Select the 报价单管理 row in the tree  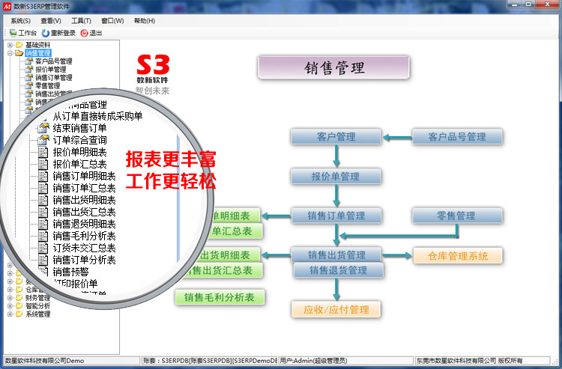50,70
